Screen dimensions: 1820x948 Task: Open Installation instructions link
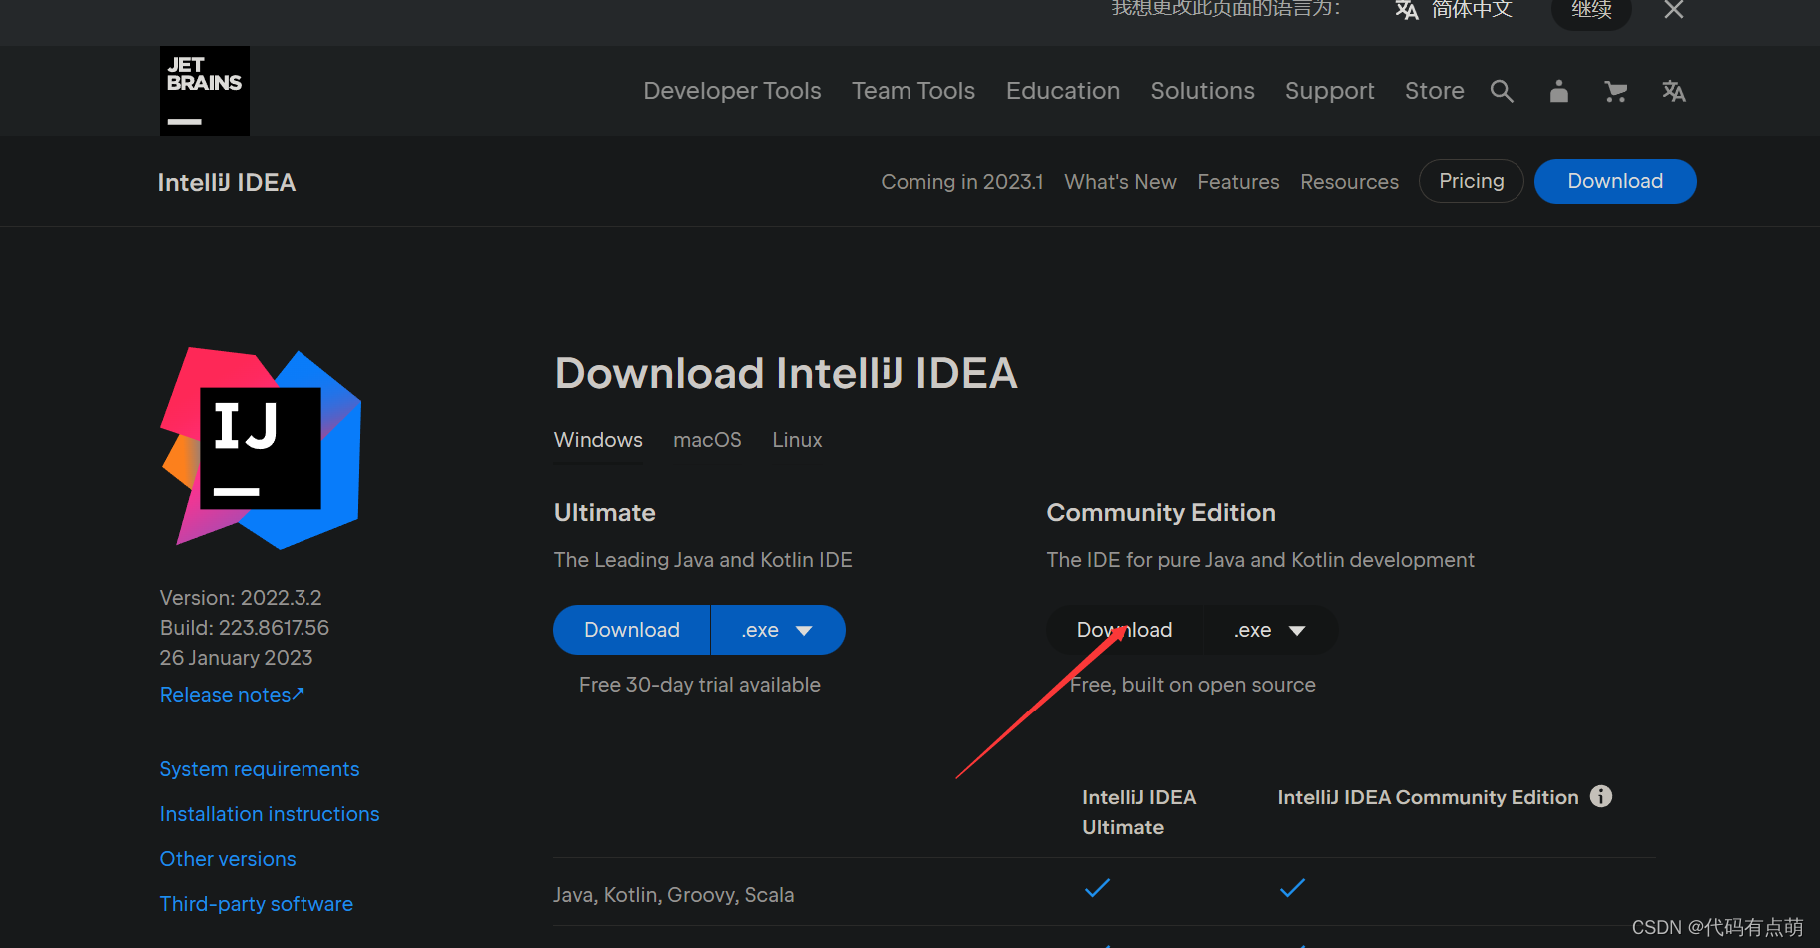tap(270, 814)
